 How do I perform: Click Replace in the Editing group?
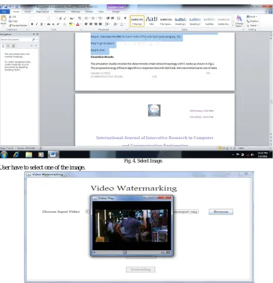tap(252, 21)
